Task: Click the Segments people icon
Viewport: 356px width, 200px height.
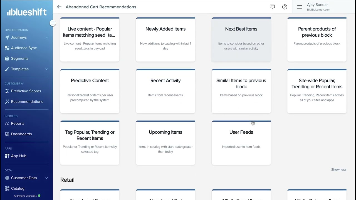Action: [7, 58]
